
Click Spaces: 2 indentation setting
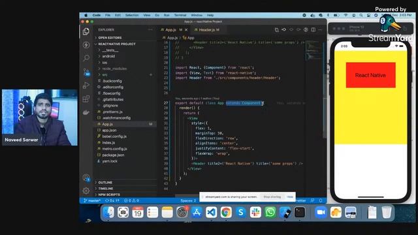tap(188, 200)
